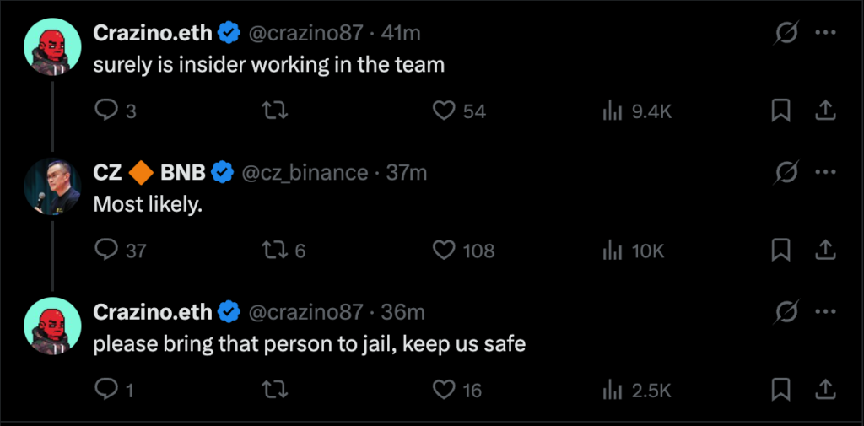864x426 pixels.
Task: Like the tweet with 54 likes
Action: tap(444, 111)
